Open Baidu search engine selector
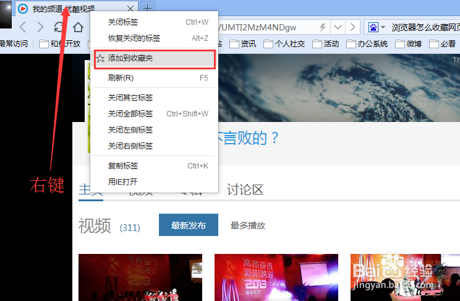This screenshot has width=460, height=301. [377, 27]
